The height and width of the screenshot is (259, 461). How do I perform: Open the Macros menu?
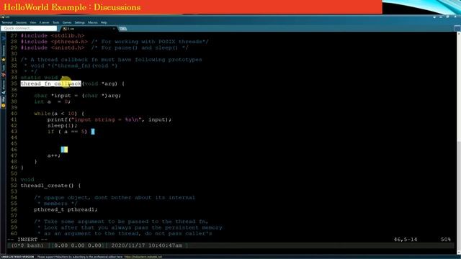tap(93, 22)
